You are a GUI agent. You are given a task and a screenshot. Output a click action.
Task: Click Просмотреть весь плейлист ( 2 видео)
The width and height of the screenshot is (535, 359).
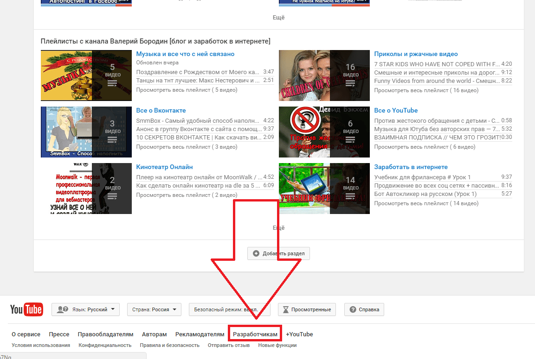tap(187, 195)
